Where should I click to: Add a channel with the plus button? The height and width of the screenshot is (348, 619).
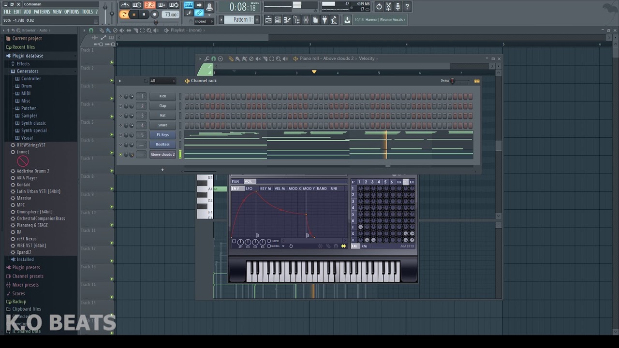click(162, 170)
